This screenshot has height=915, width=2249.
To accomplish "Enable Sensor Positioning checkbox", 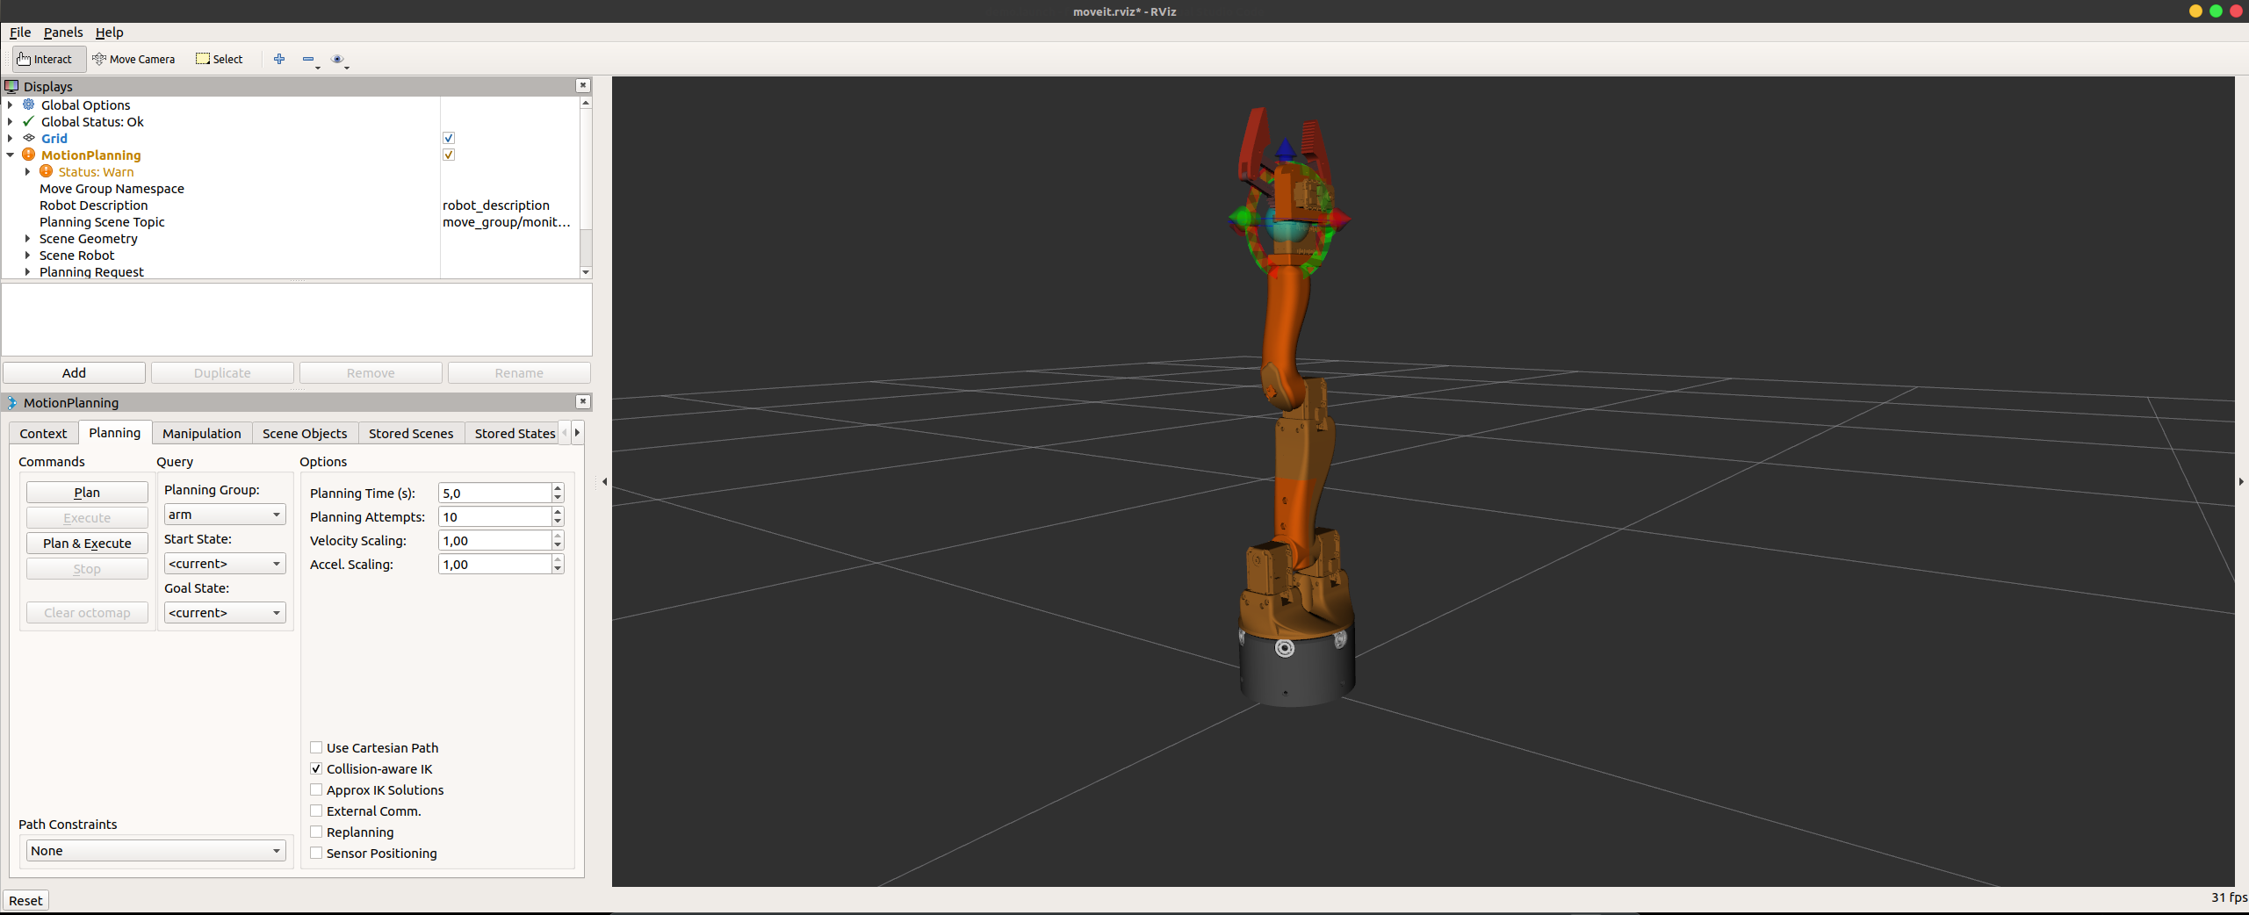I will pos(316,853).
